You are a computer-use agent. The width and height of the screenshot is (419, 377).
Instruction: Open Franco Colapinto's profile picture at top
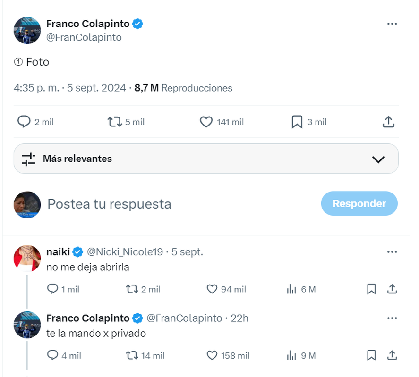click(x=27, y=31)
